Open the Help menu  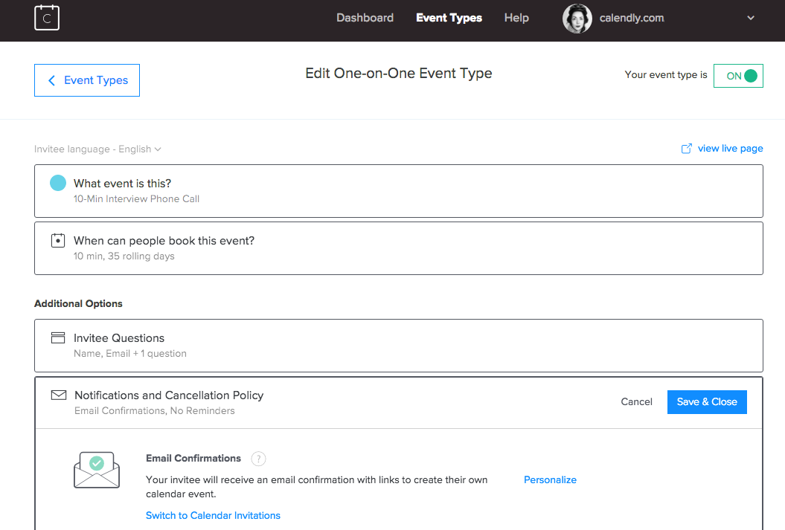pyautogui.click(x=516, y=18)
